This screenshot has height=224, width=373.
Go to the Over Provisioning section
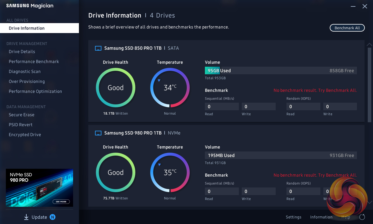coord(27,82)
